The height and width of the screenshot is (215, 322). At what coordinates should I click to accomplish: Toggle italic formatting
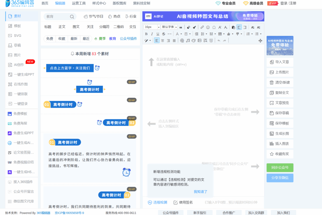pyautogui.click(x=152, y=34)
